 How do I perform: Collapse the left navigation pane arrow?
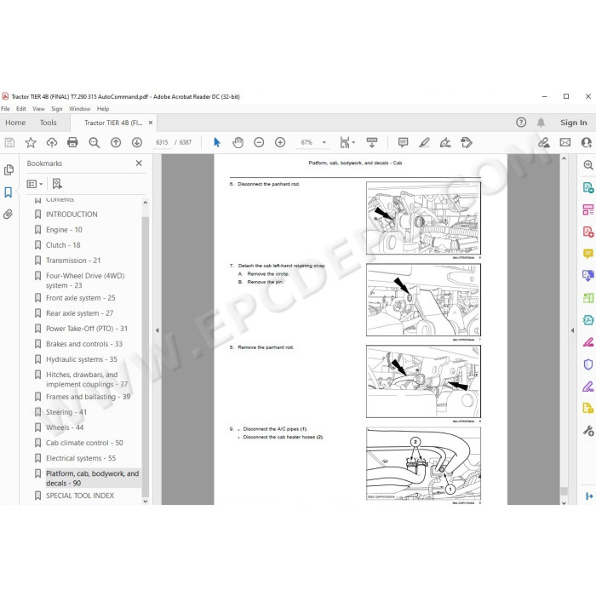[x=157, y=330]
